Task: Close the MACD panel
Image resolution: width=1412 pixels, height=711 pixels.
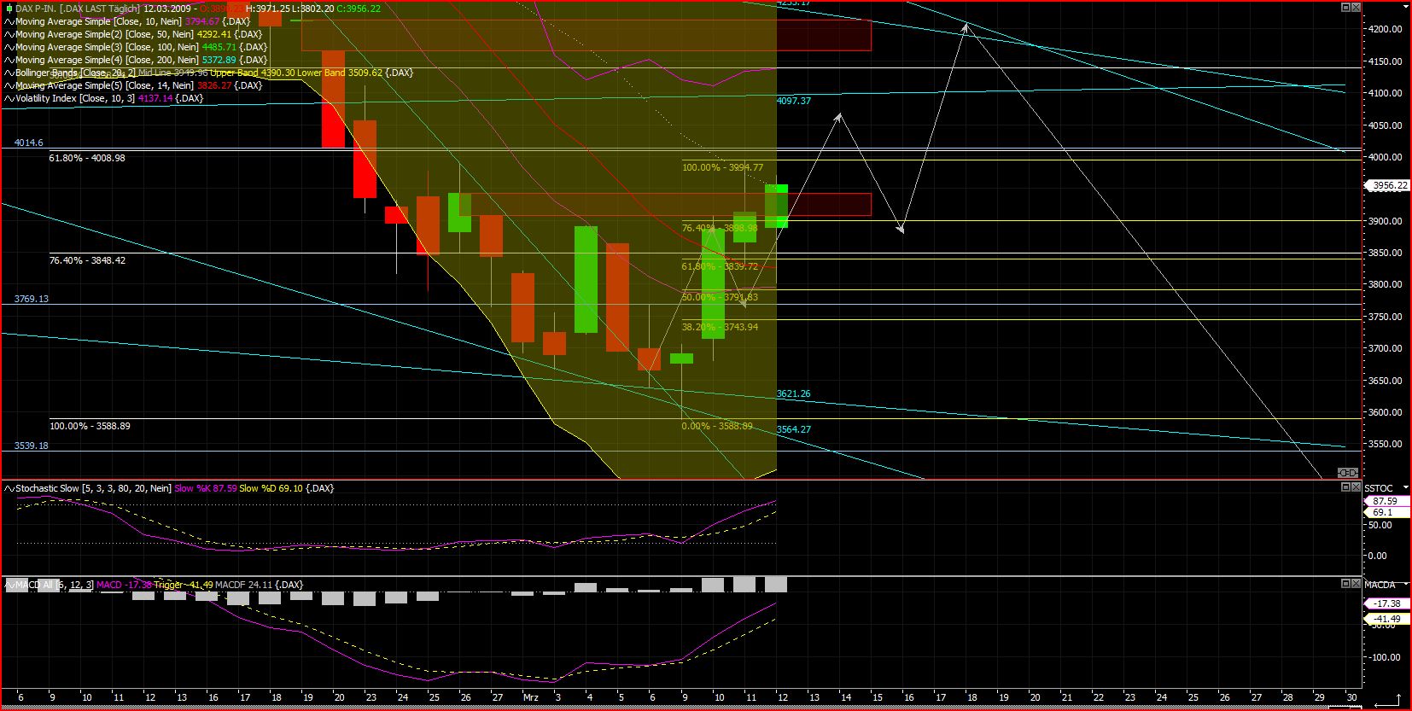Action: (x=1356, y=584)
